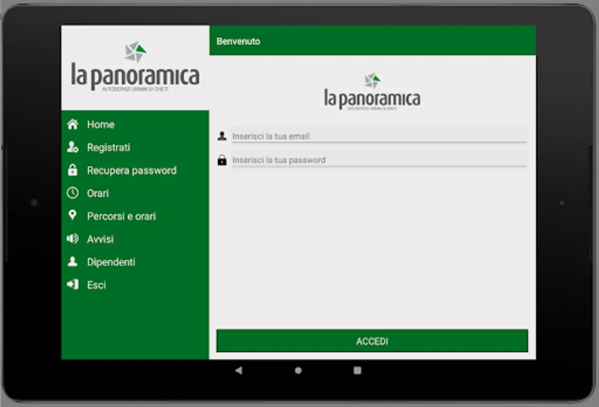Click the Registrati user-add icon
This screenshot has width=599, height=407.
point(73,147)
